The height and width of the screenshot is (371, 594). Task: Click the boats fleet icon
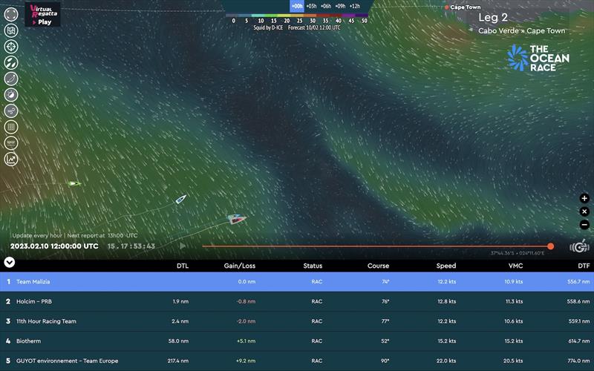click(x=11, y=62)
